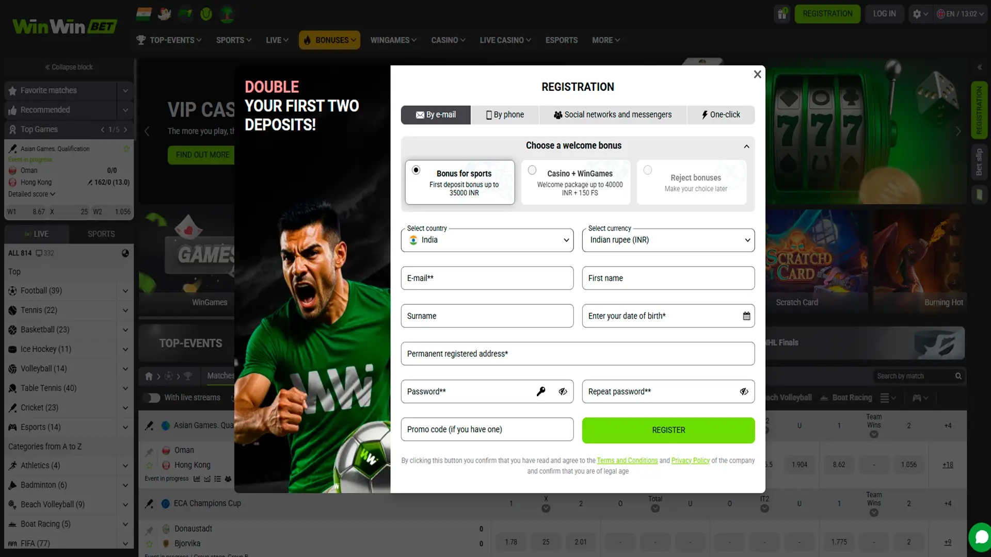
Task: Favorite the Asian Games Qualification star
Action: pos(126,149)
